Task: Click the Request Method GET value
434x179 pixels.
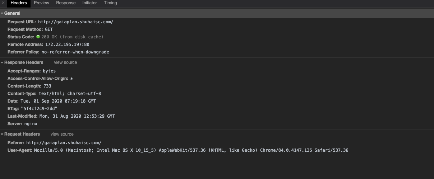Action: [49, 29]
